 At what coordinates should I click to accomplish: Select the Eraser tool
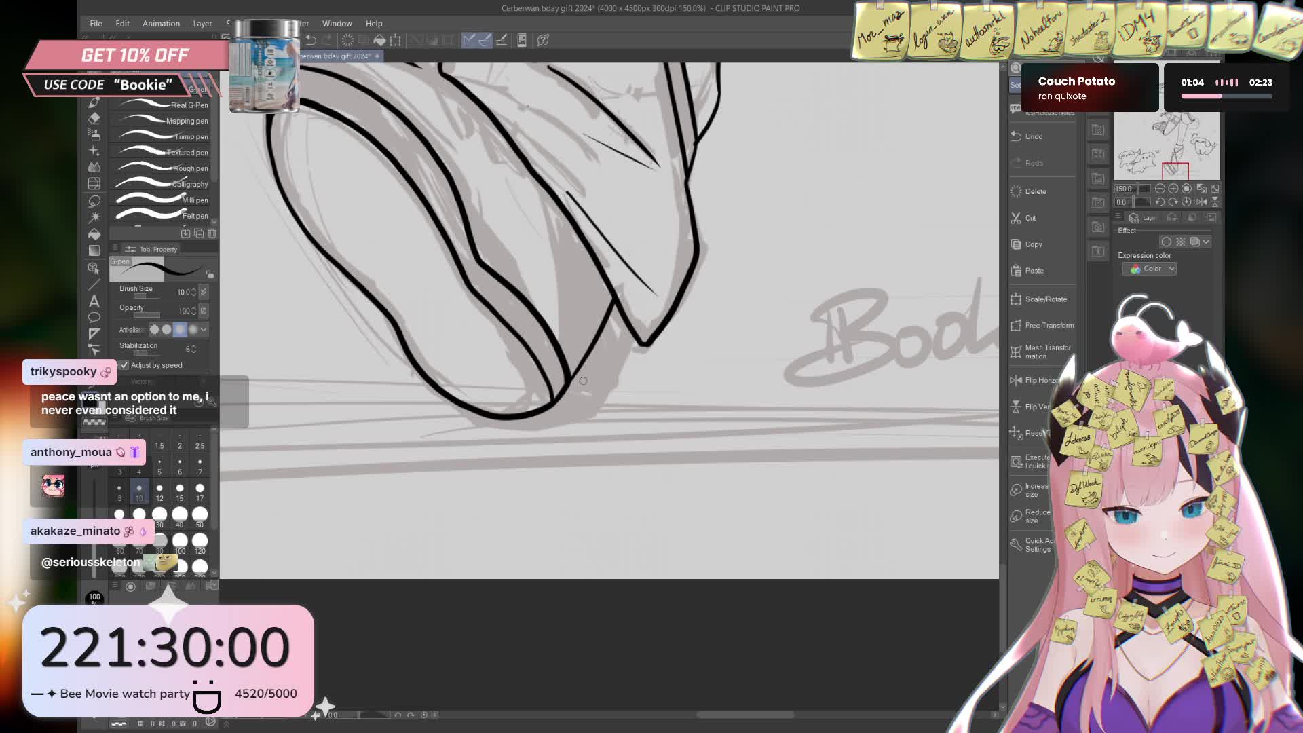94,118
